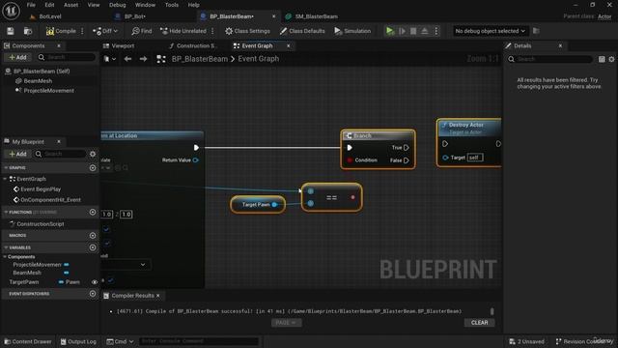Click the Destroy Actor node header
Image resolution: width=618 pixels, height=348 pixels.
click(x=469, y=127)
